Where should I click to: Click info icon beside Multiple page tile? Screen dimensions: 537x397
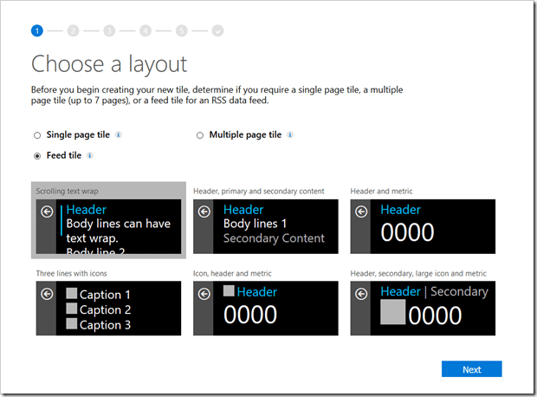(290, 135)
